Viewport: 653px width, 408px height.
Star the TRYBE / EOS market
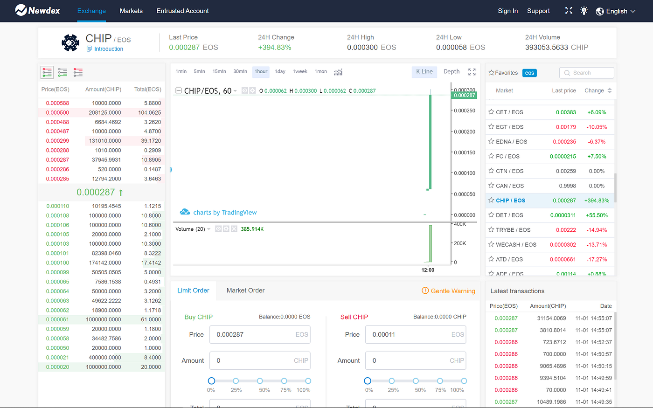491,229
